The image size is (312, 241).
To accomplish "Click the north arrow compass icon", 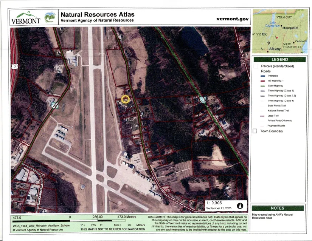I will 239,206.
